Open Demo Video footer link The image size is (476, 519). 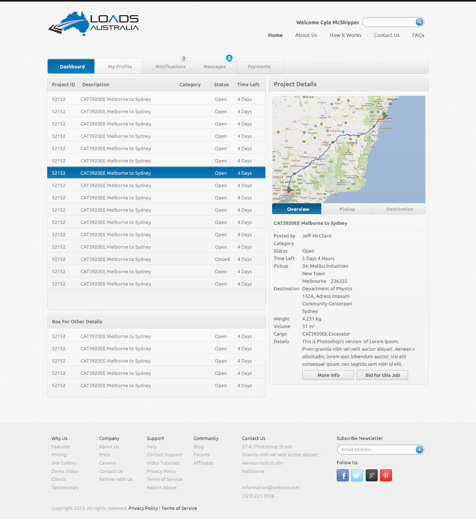(x=65, y=471)
